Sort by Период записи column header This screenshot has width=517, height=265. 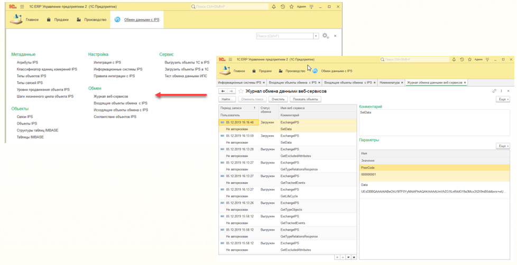click(230, 108)
